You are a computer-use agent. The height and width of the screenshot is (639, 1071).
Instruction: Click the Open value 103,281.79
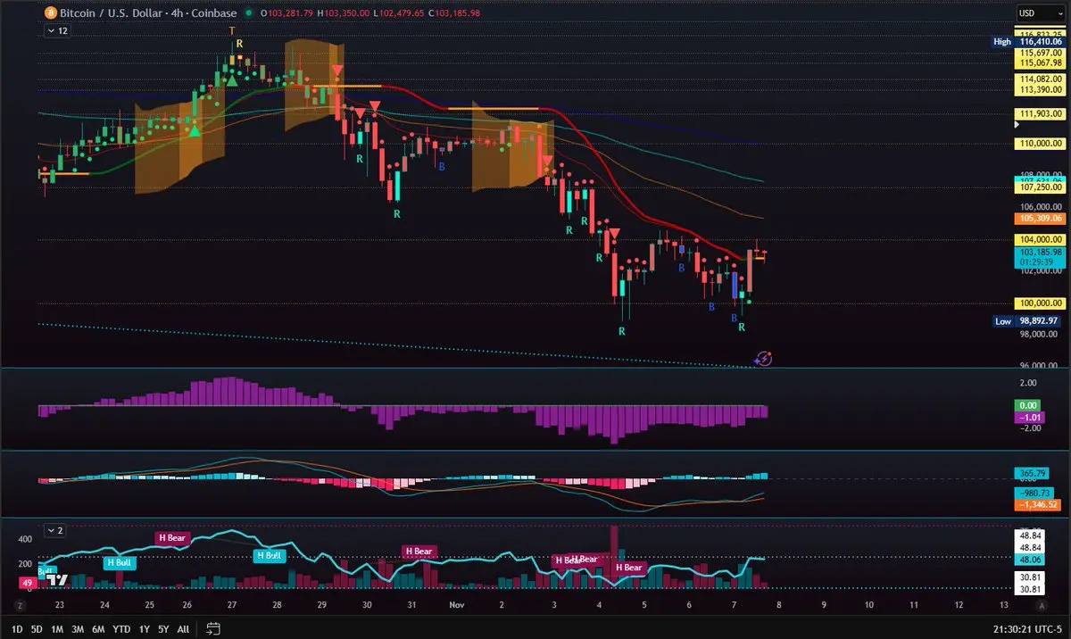coord(288,13)
